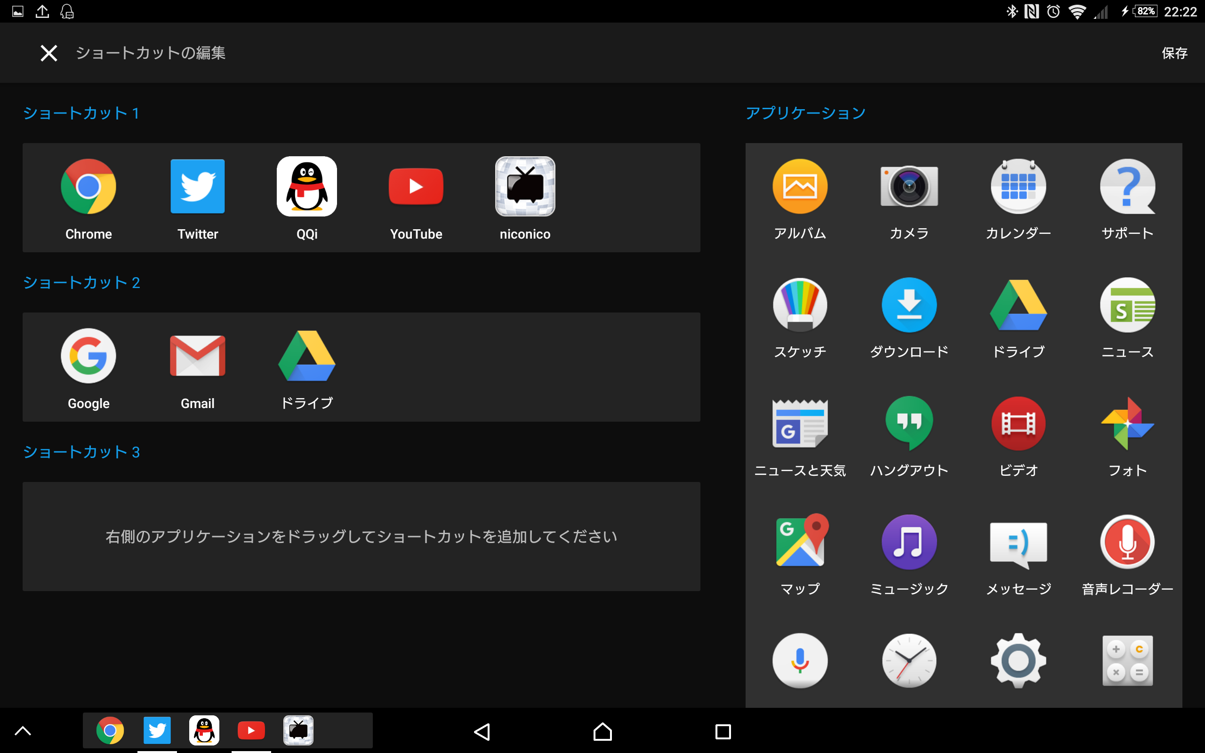Launch niconico from bottom shortcut bar
This screenshot has width=1205, height=753.
coord(298,730)
